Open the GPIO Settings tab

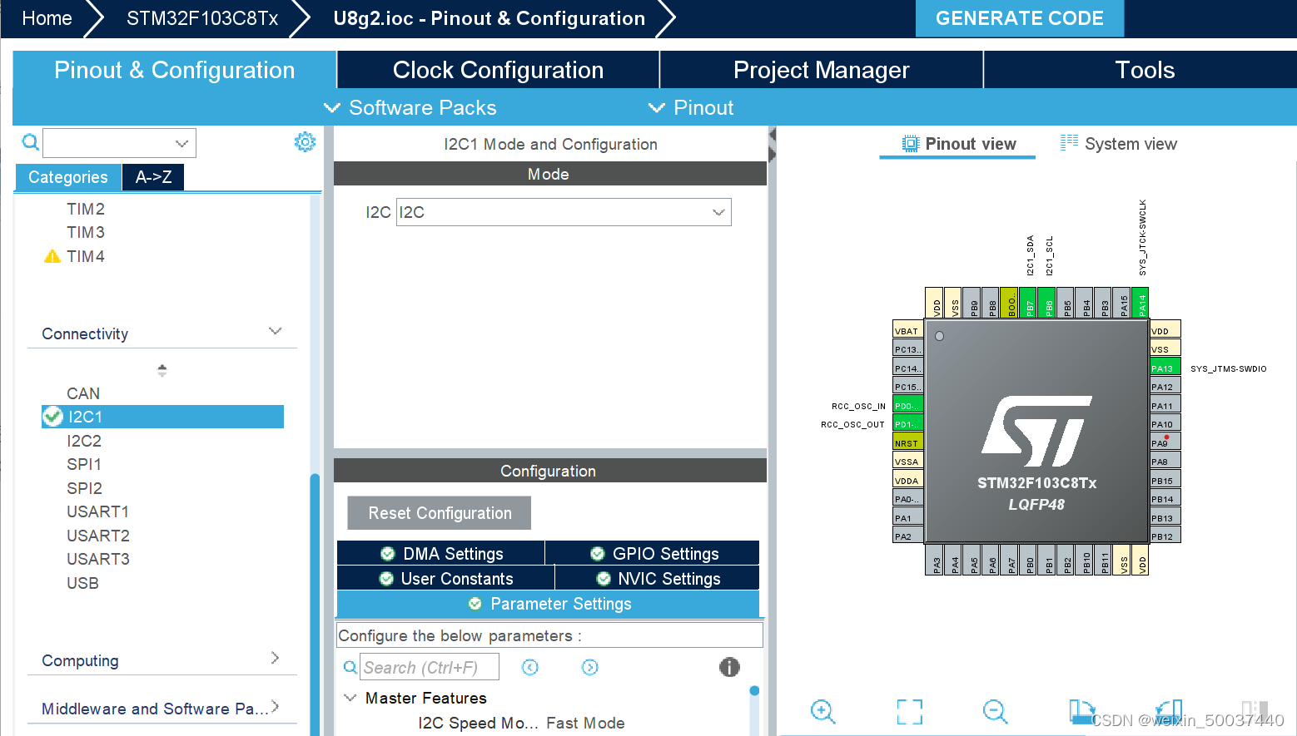click(x=653, y=554)
